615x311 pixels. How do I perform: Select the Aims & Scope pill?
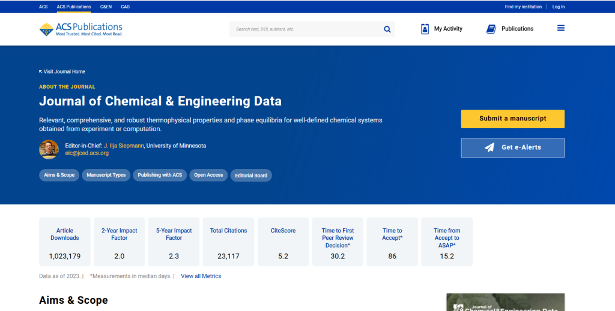click(x=59, y=175)
